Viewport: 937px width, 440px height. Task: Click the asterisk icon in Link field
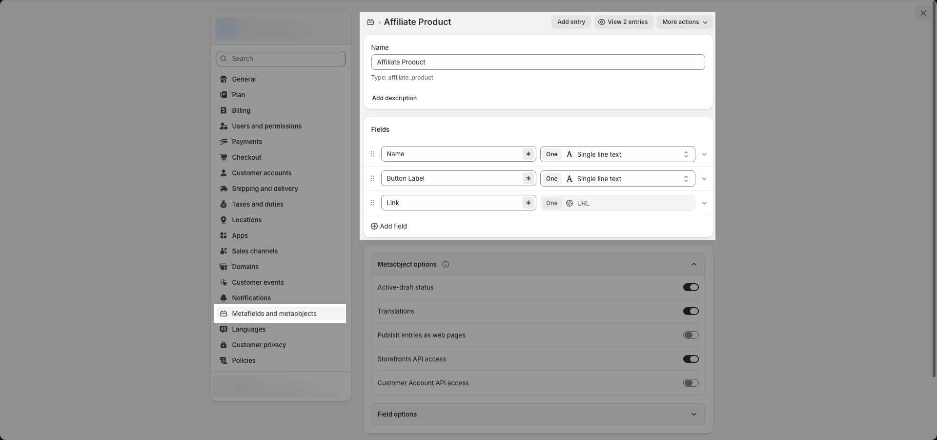click(x=528, y=203)
